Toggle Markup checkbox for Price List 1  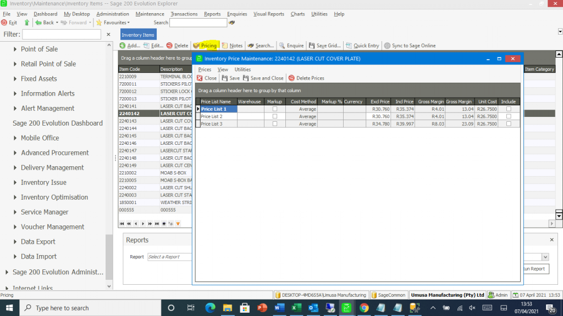pos(275,109)
